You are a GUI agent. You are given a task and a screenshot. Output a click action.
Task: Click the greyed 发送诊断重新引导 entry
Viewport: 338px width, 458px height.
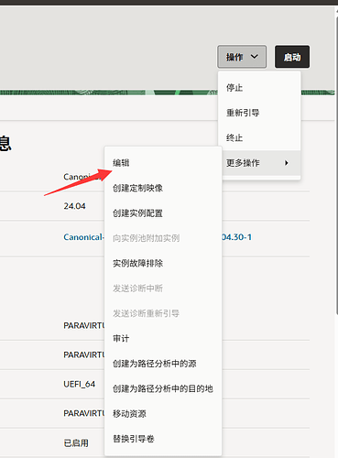(x=163, y=313)
